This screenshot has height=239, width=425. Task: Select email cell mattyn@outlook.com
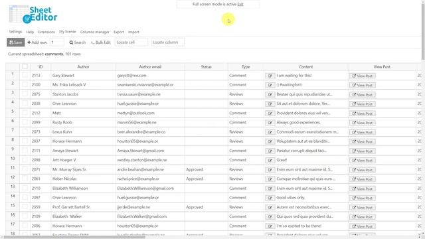tap(150, 113)
